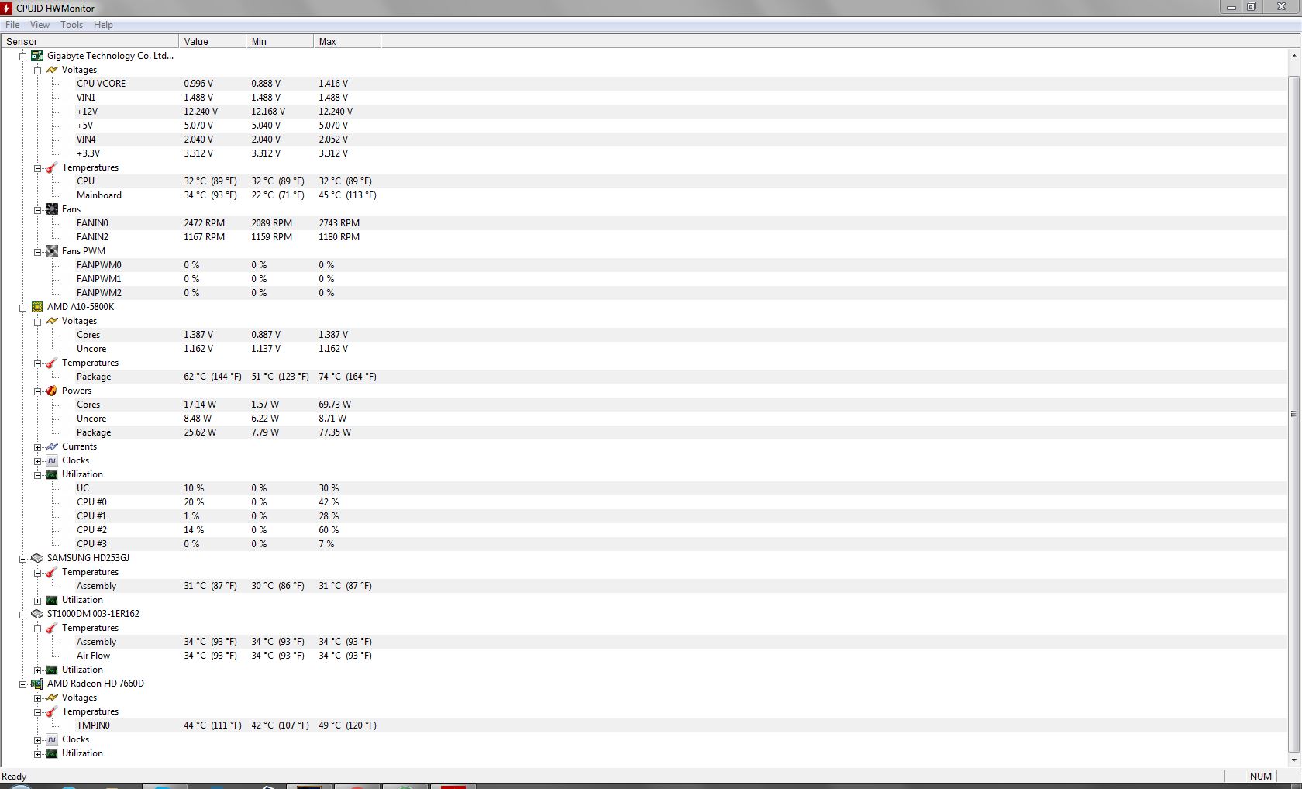Collapse the A10-5800K Utilization group
The image size is (1302, 789).
(x=38, y=475)
